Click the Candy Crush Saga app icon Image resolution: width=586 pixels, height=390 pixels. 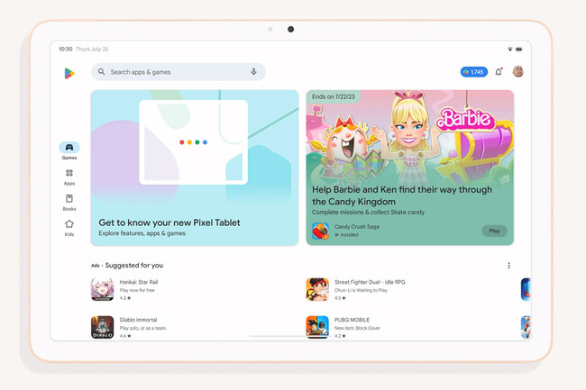(320, 231)
